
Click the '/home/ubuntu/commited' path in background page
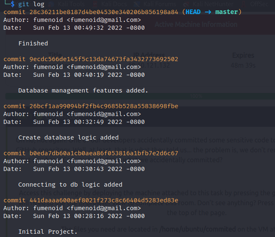198,229
